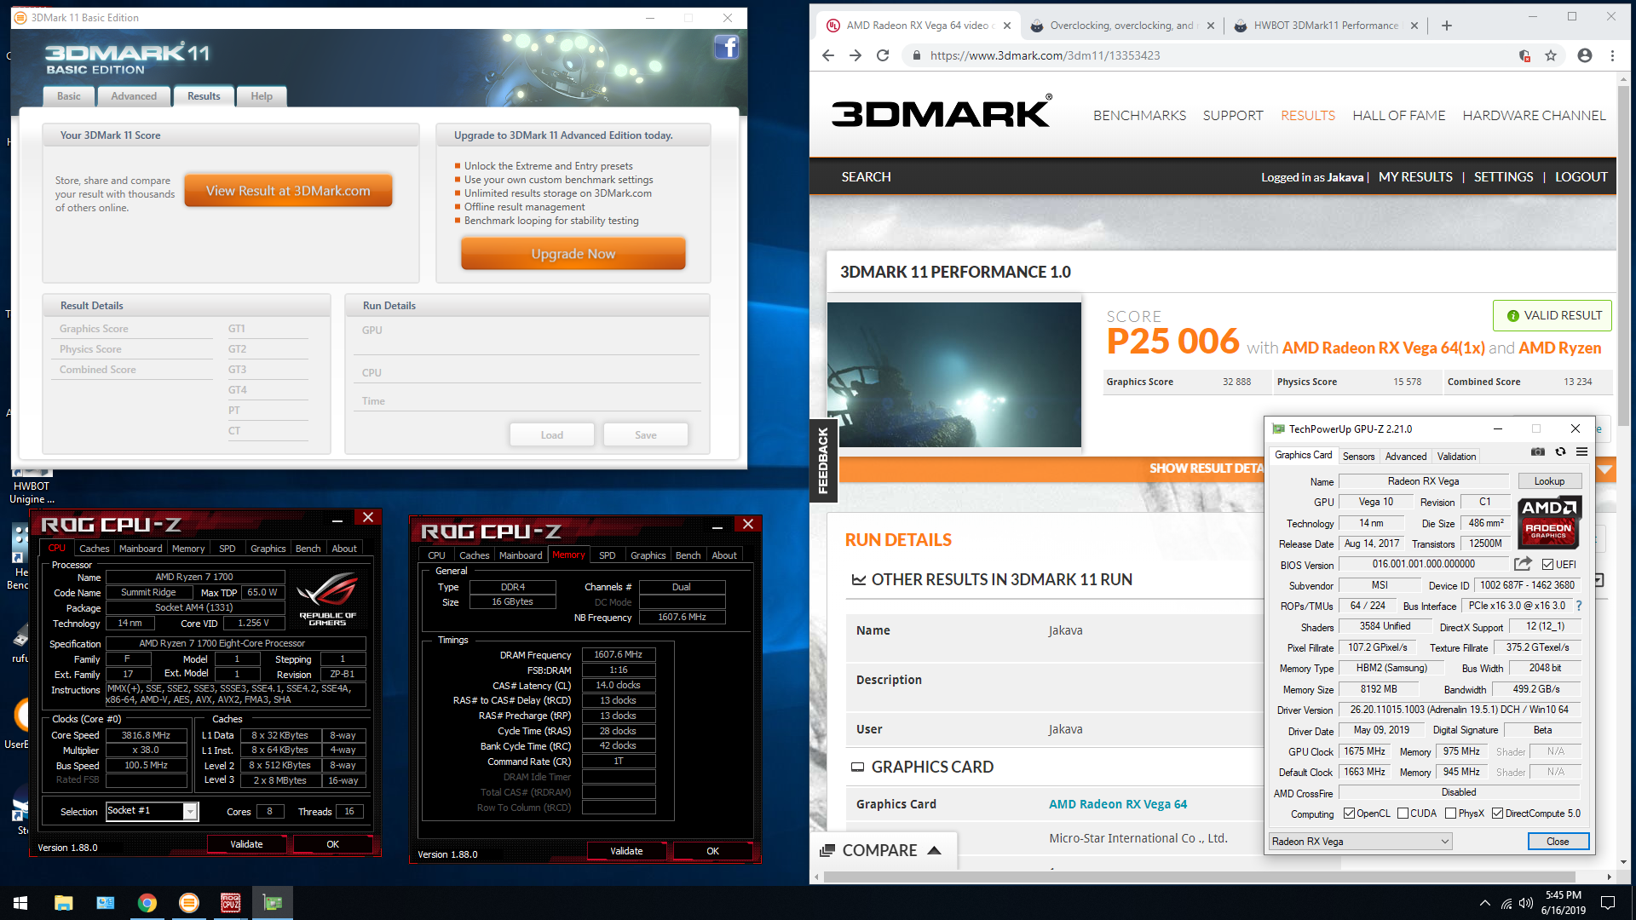Click Validate in the left CPU-Z window
The image size is (1636, 920).
pyautogui.click(x=246, y=844)
